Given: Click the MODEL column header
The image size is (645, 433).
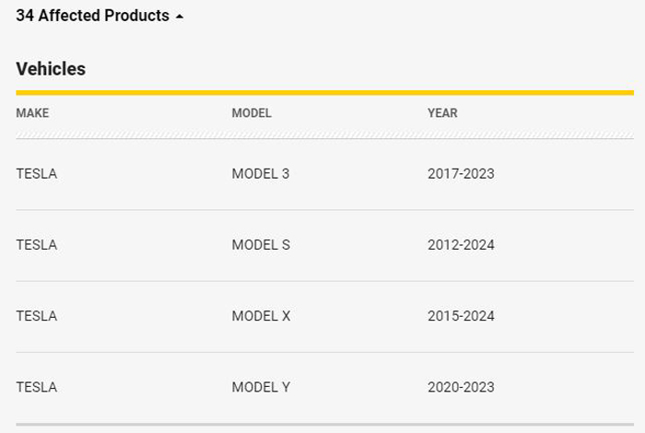Looking at the screenshot, I should (252, 113).
